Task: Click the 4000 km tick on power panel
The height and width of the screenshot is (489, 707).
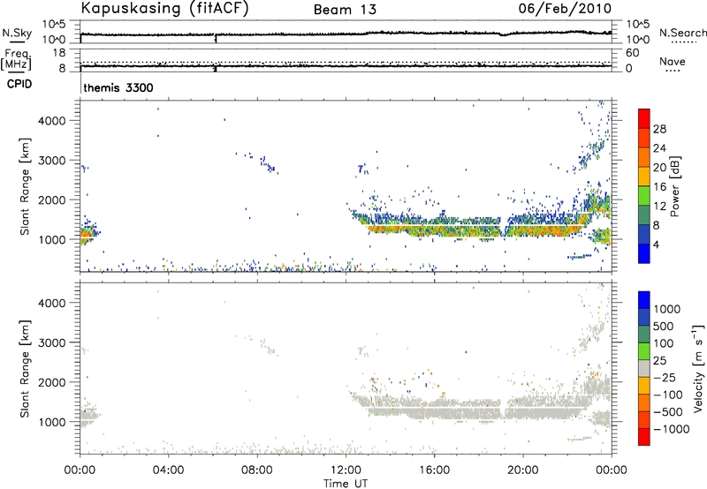Action: 52,121
